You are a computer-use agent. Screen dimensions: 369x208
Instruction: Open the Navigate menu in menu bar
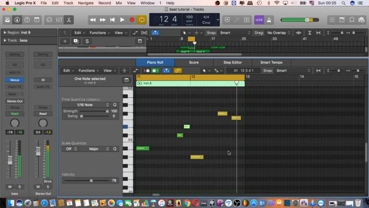click(x=86, y=3)
